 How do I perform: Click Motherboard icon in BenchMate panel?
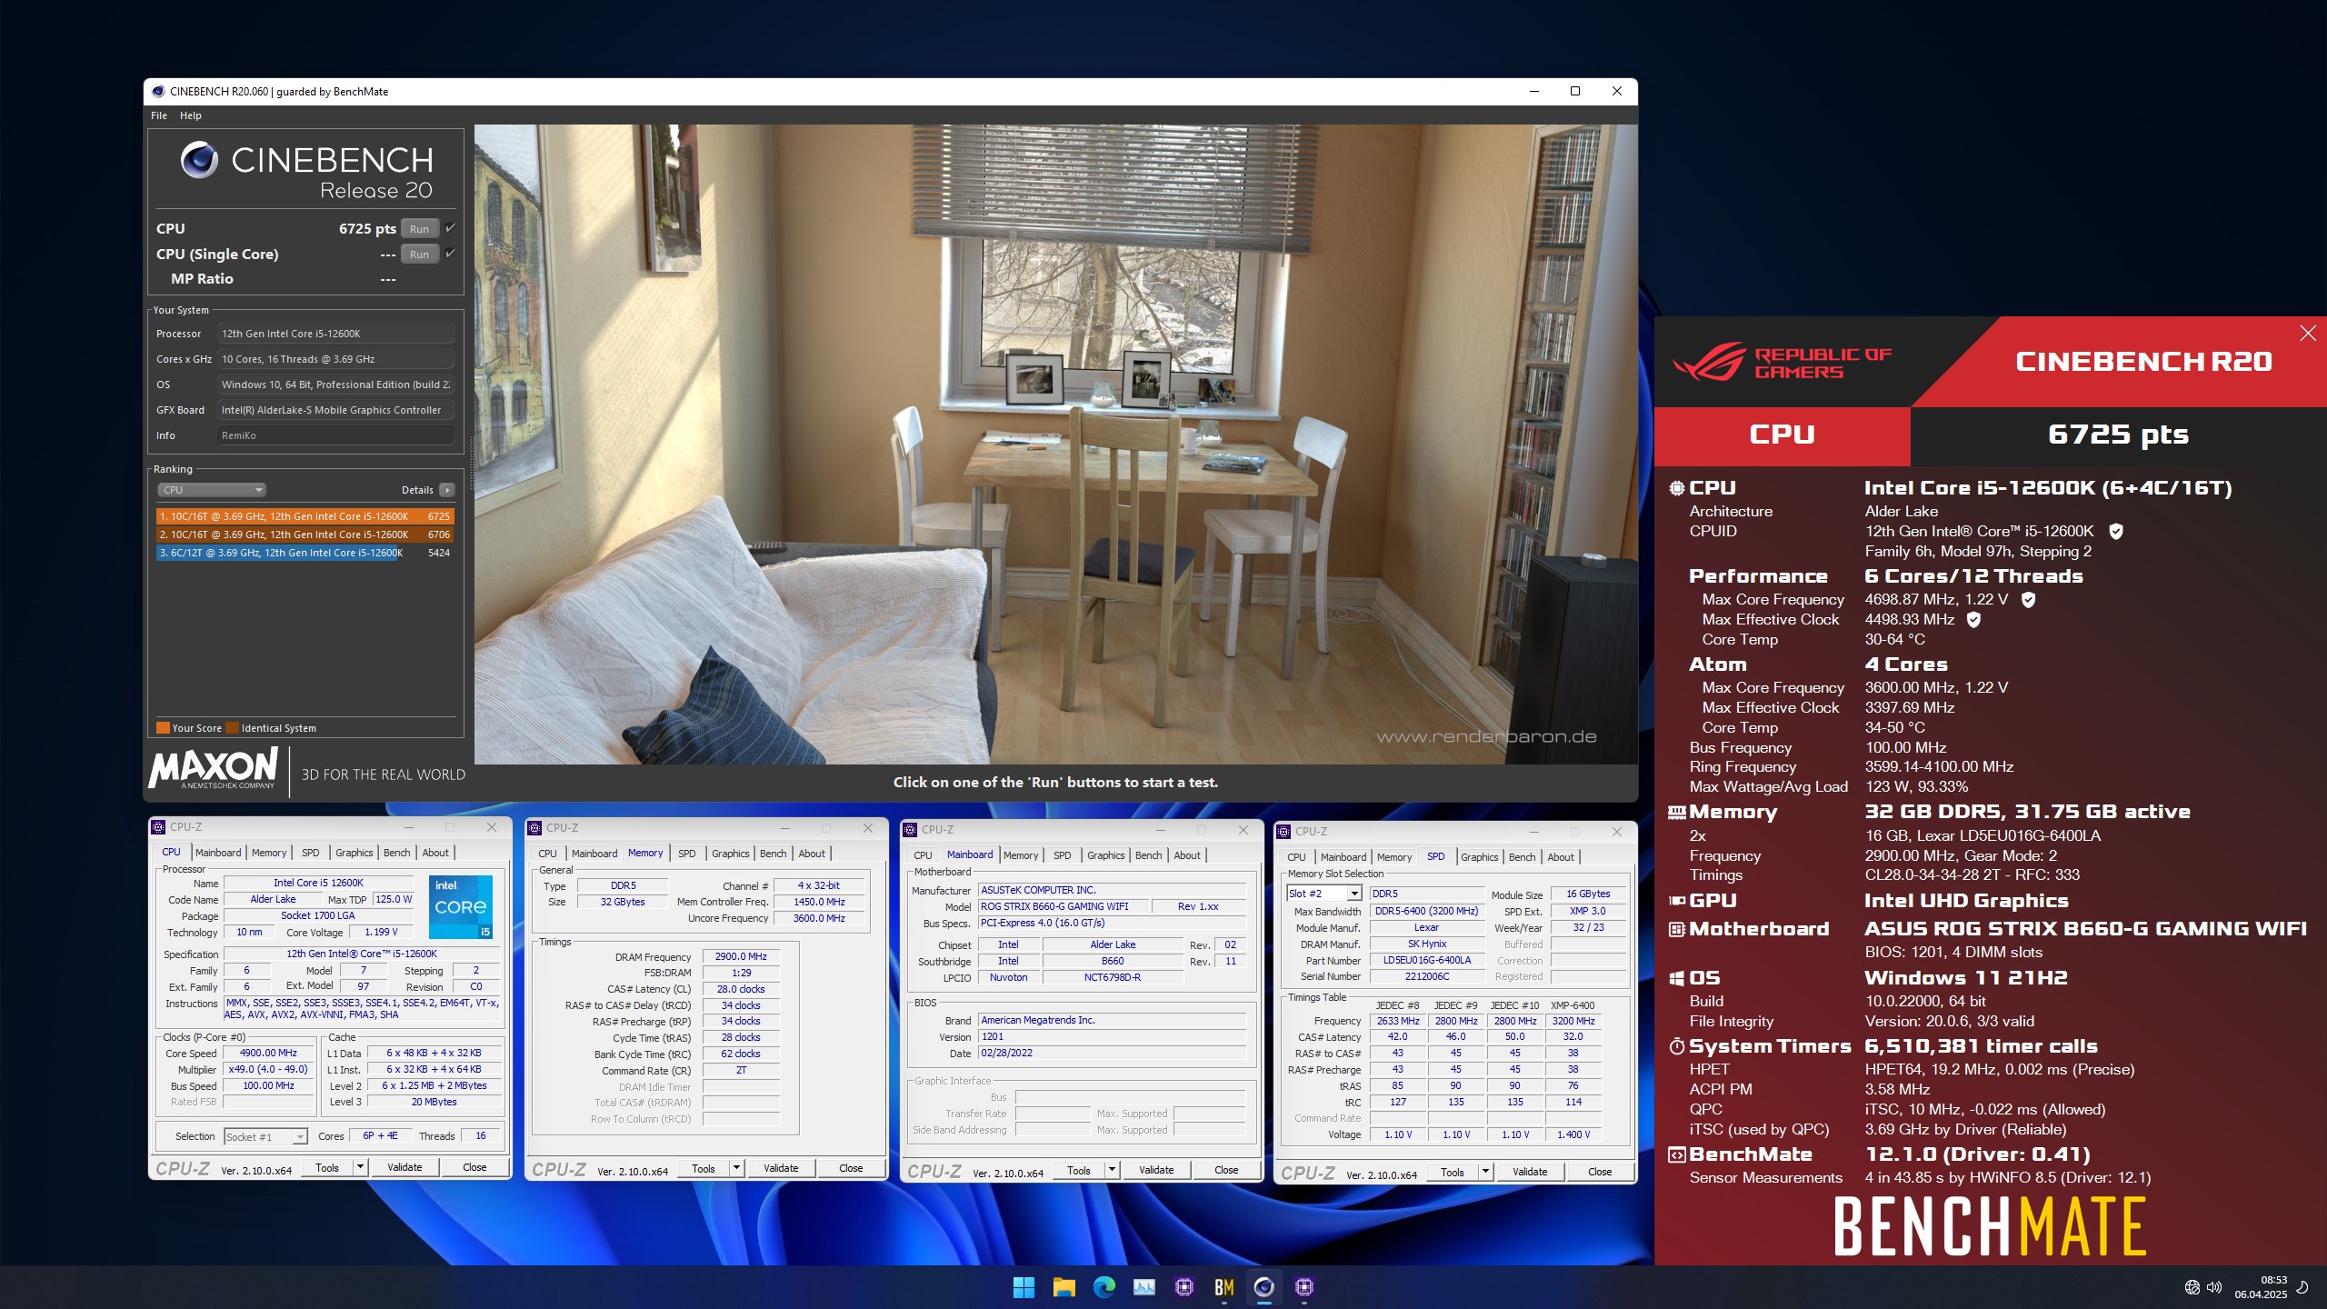pyautogui.click(x=1676, y=929)
